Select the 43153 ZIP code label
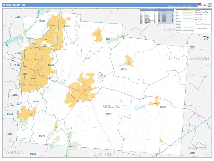This screenshot has height=161, width=214. point(192,47)
